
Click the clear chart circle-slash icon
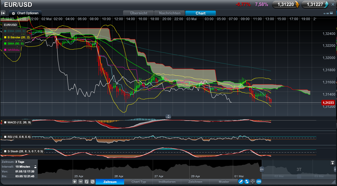coord(93,182)
